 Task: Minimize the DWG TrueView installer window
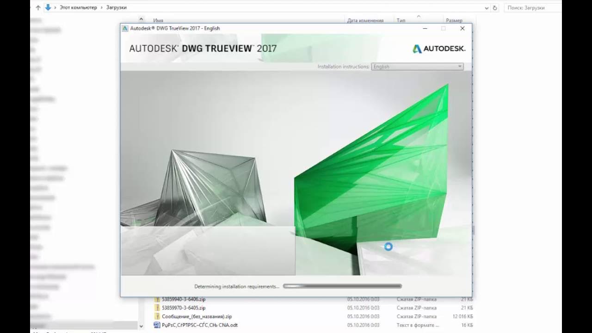(425, 28)
